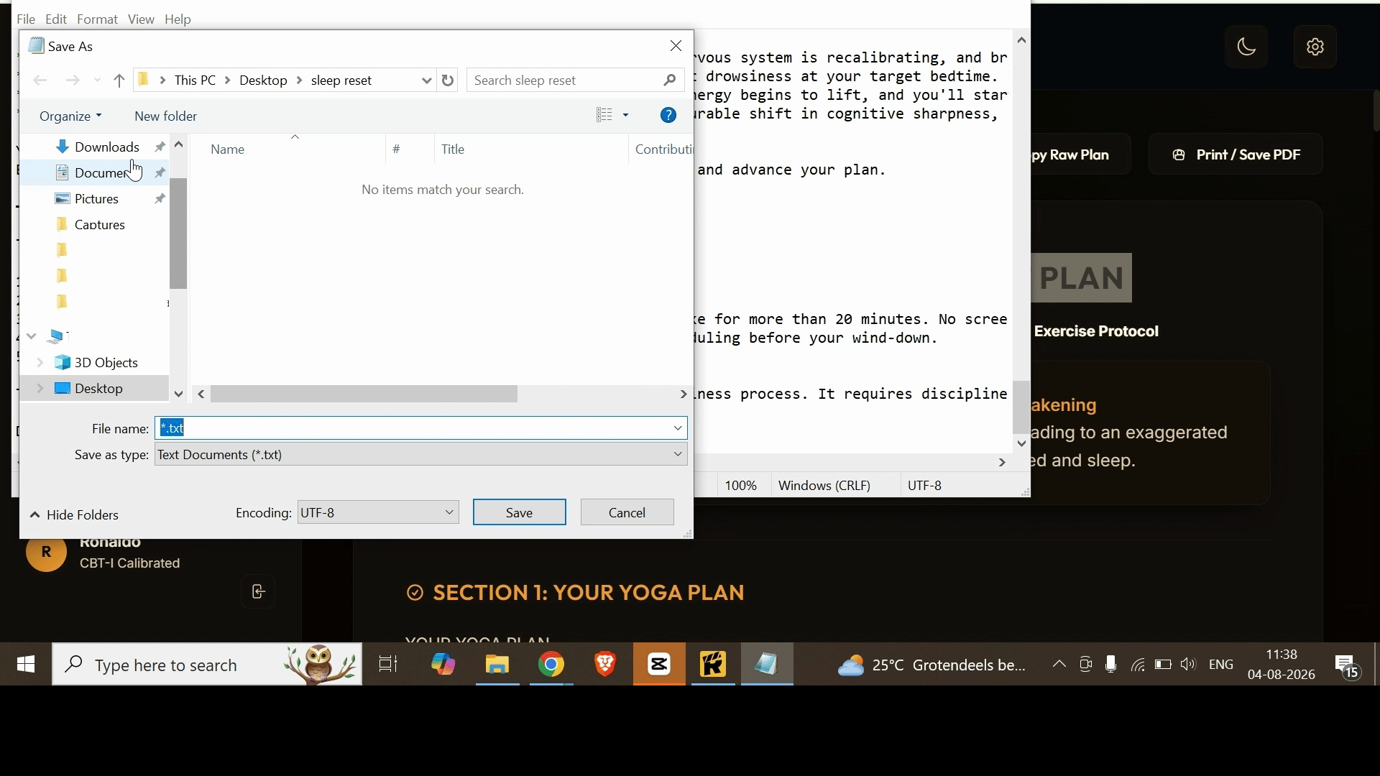Open the Notepad Edit menu

[x=56, y=19]
